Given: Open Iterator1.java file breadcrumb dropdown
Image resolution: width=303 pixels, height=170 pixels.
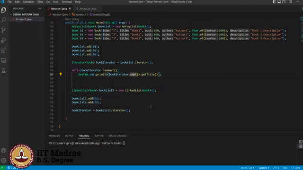Looking at the screenshot, I should coord(59,15).
